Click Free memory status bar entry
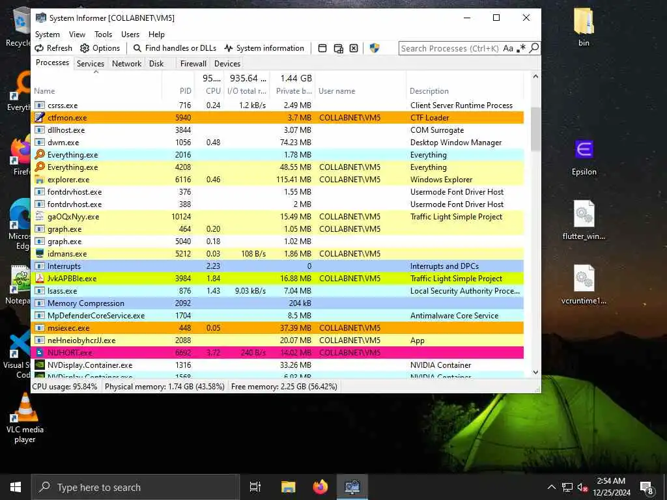 tap(284, 387)
